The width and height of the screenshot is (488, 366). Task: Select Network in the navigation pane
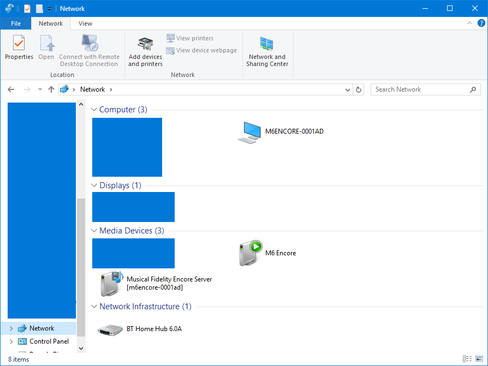(x=41, y=328)
